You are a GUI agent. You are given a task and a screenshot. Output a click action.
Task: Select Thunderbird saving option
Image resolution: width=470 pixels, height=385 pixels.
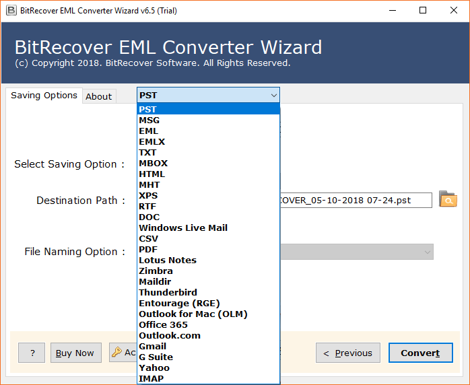[208, 292]
